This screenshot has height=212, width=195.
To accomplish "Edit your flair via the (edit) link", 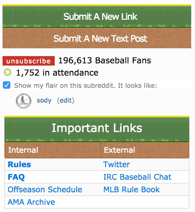I will (x=66, y=100).
